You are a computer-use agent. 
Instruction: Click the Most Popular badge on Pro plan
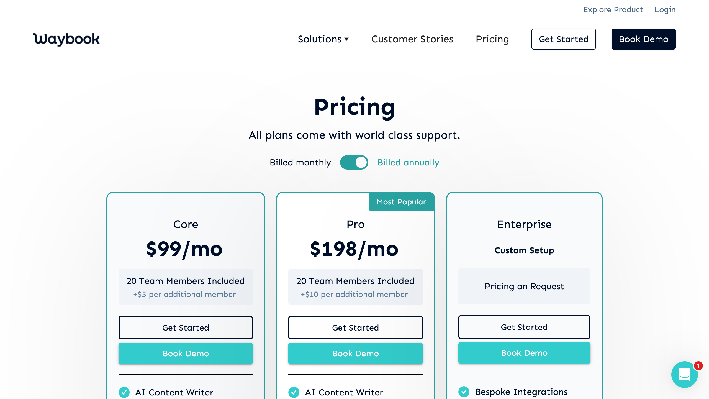click(401, 202)
